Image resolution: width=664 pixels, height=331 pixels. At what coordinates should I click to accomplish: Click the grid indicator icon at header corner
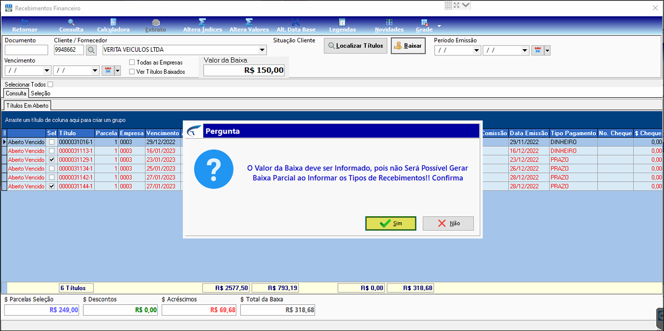coord(5,133)
